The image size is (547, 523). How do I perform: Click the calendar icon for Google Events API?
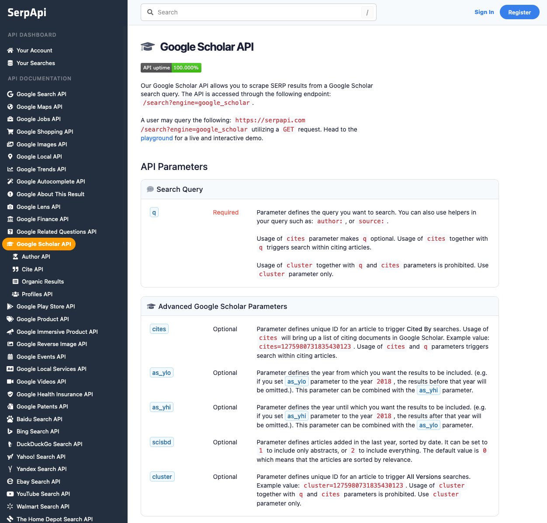click(10, 357)
